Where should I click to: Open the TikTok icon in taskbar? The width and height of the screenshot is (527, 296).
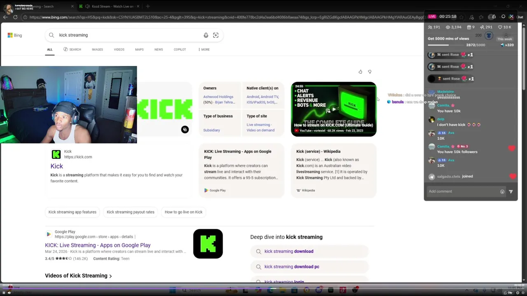pos(343,291)
